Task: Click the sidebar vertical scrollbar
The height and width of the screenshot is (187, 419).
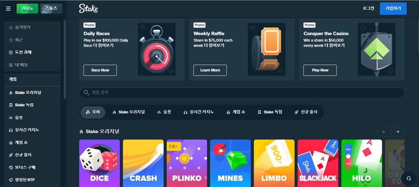Action: [x=65, y=59]
